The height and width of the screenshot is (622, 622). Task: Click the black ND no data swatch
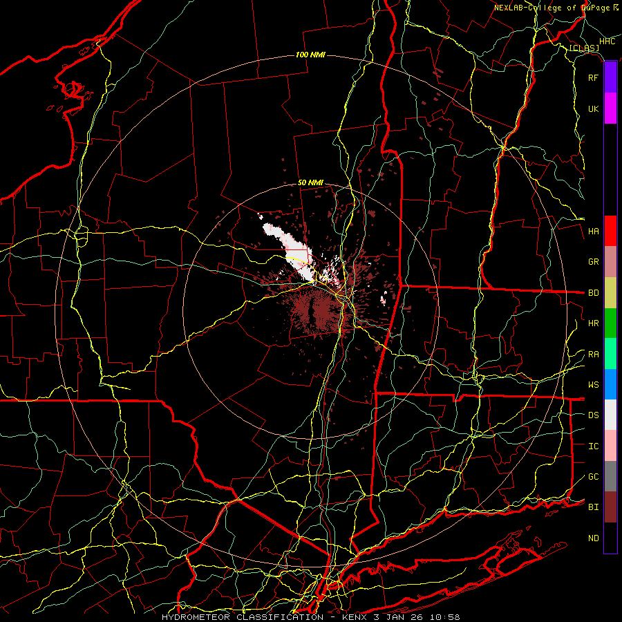pos(610,538)
